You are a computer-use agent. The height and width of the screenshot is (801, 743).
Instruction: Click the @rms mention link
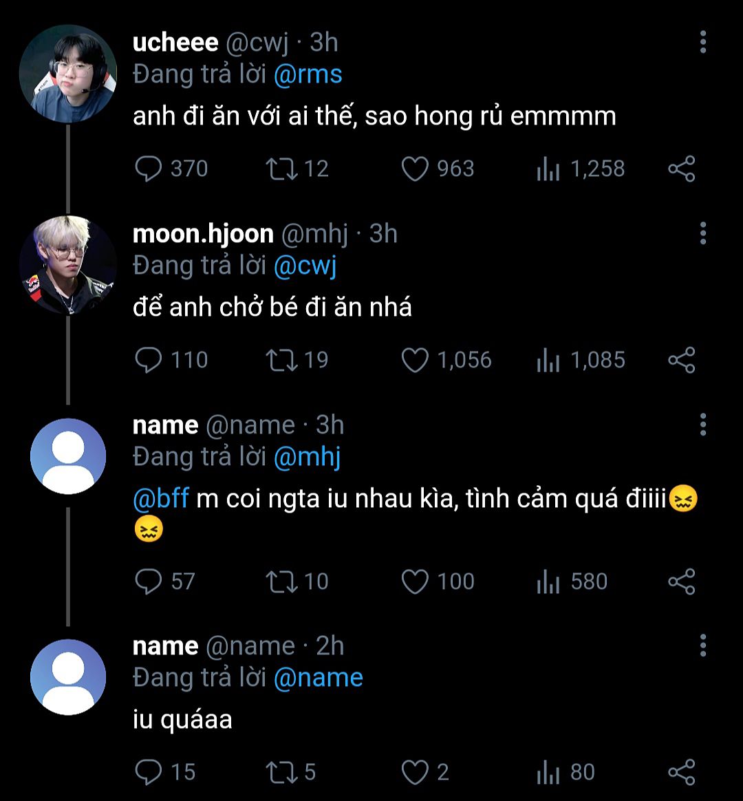(x=308, y=74)
